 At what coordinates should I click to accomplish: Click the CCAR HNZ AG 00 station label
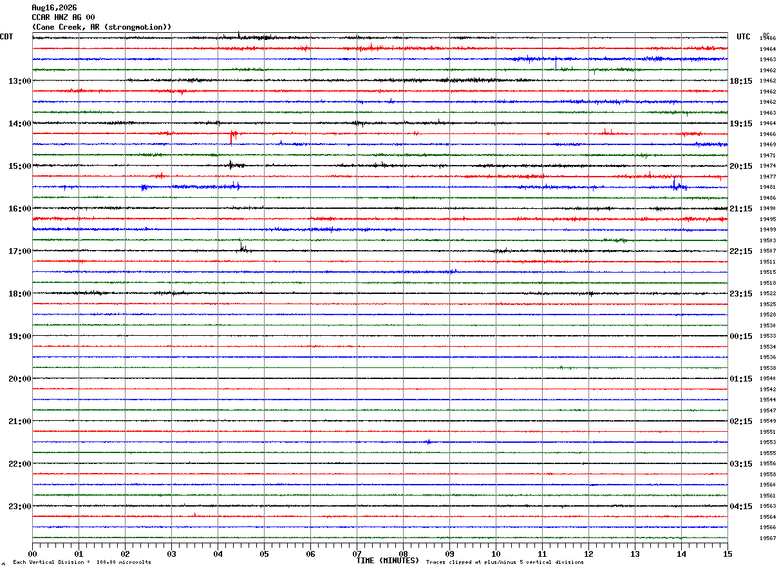point(63,17)
